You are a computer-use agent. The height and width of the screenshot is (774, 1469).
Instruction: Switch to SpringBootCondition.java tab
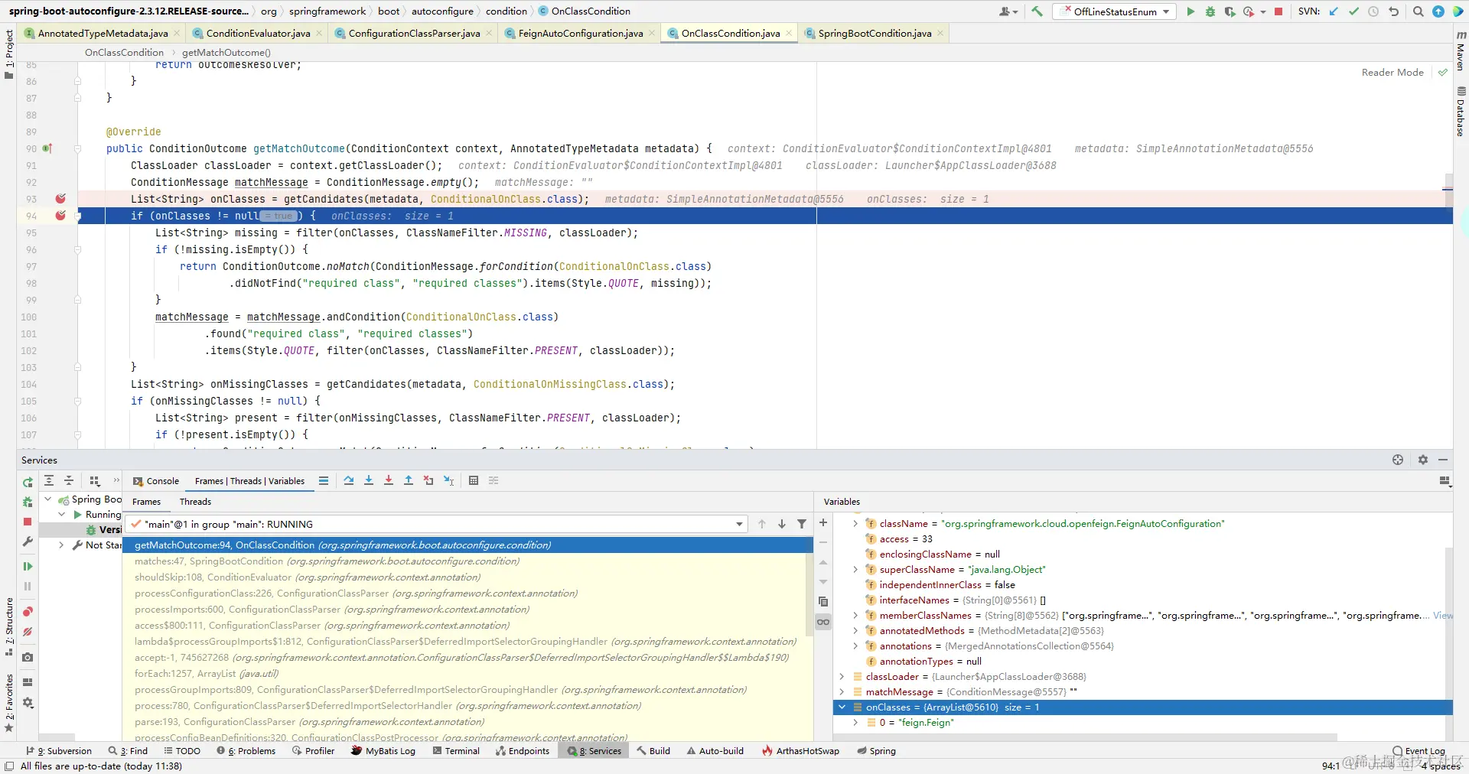[x=875, y=33]
